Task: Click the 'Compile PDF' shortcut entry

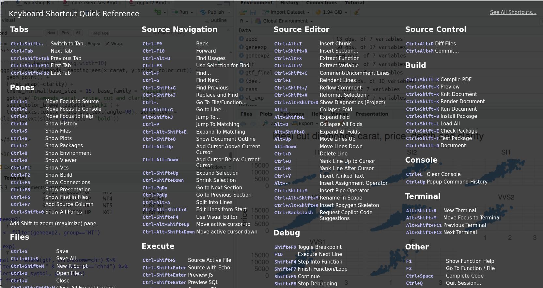Action: pyautogui.click(x=456, y=79)
